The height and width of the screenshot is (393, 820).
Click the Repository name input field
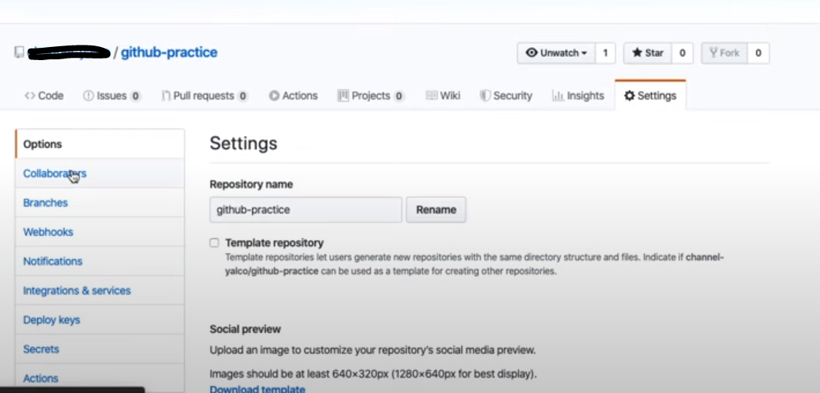click(306, 210)
